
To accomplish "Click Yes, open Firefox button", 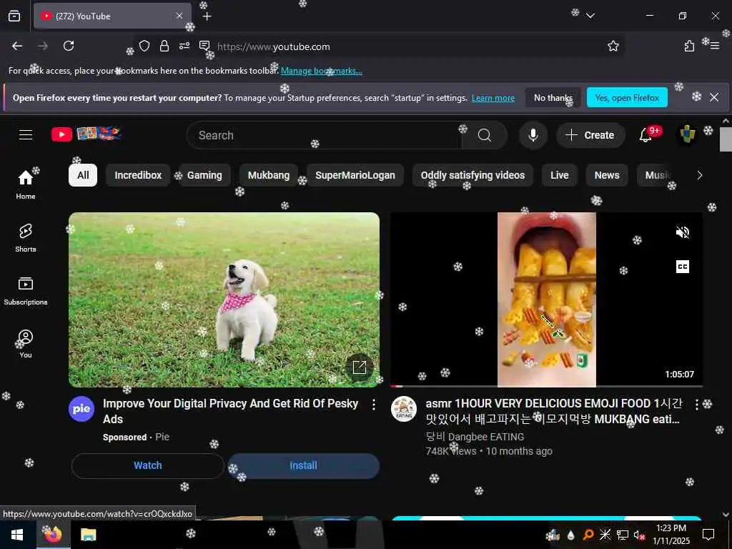I will [x=627, y=97].
